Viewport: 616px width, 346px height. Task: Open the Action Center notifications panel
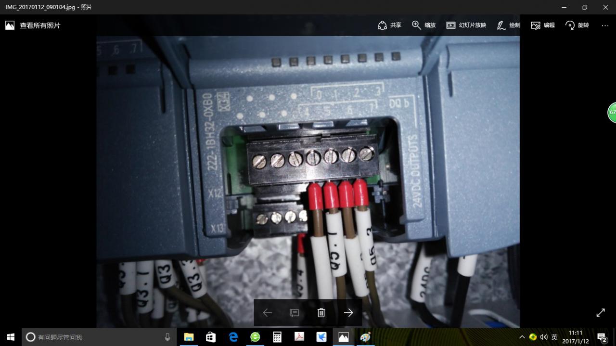(x=602, y=337)
